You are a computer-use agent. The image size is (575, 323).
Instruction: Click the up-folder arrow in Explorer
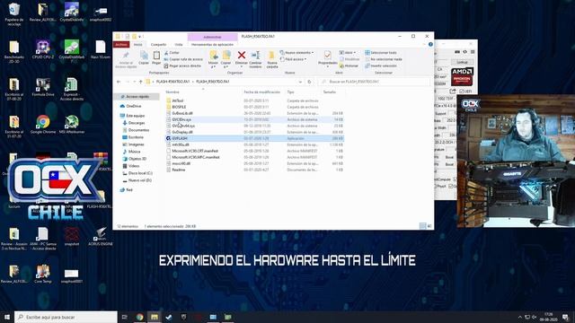tap(140, 82)
